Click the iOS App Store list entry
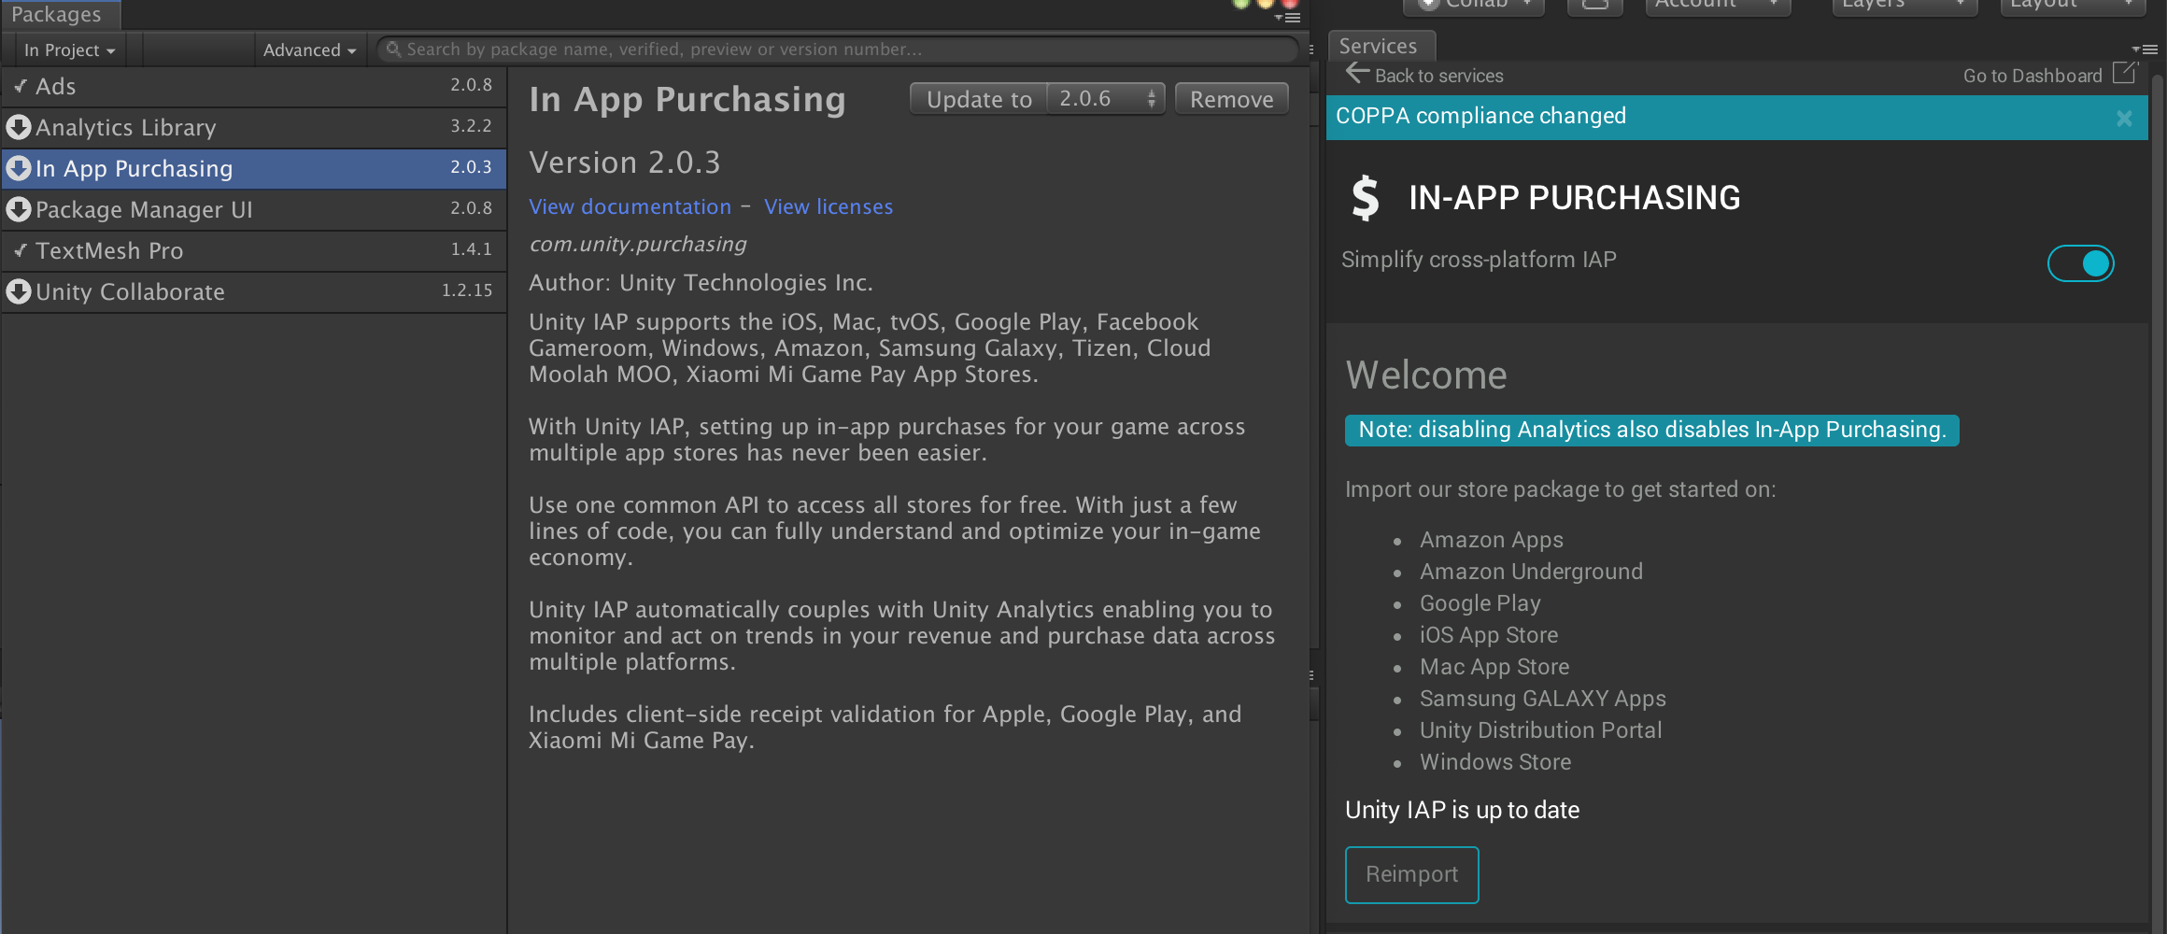The height and width of the screenshot is (934, 2167). click(1489, 635)
